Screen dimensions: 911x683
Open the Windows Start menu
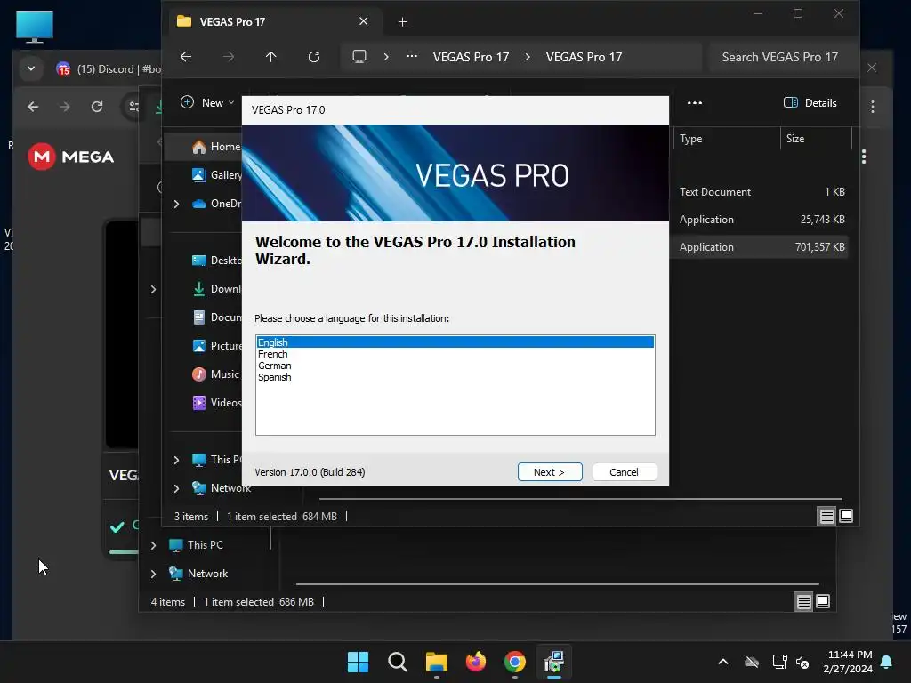358,662
